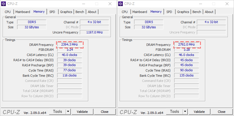Image resolution: width=234 pixels, height=116 pixels.
Task: Click the 46.0 clocks CAS Latency value
Action: pyautogui.click(x=187, y=55)
